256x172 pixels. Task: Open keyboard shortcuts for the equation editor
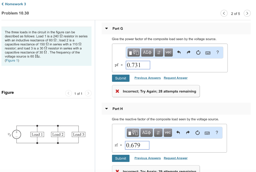click(x=207, y=52)
